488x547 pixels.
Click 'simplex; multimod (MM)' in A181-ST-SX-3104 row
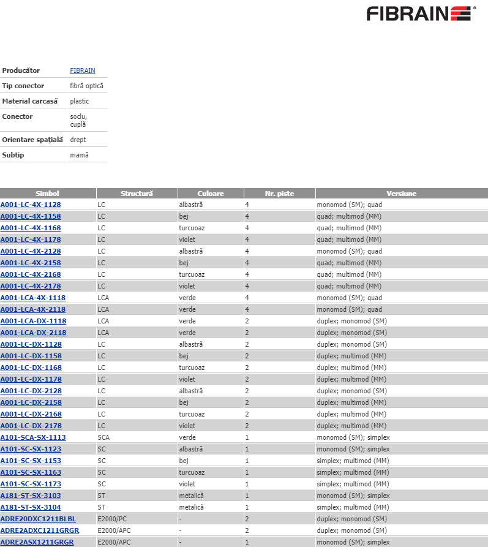pos(353,507)
